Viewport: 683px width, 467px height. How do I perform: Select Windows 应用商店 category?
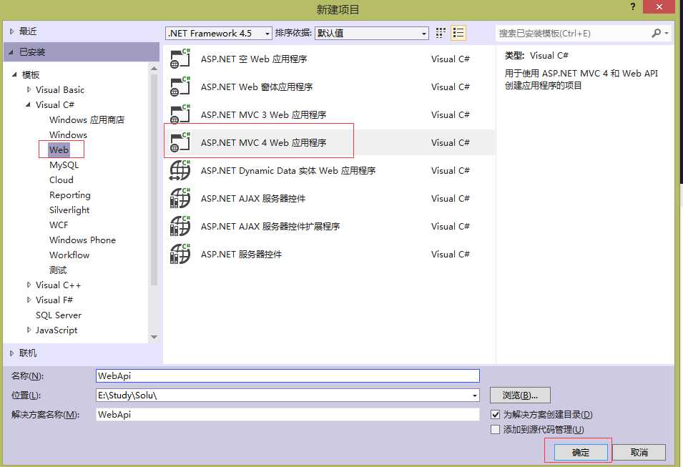pos(87,120)
